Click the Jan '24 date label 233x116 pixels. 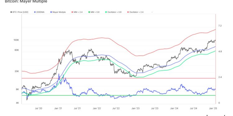click(x=174, y=108)
